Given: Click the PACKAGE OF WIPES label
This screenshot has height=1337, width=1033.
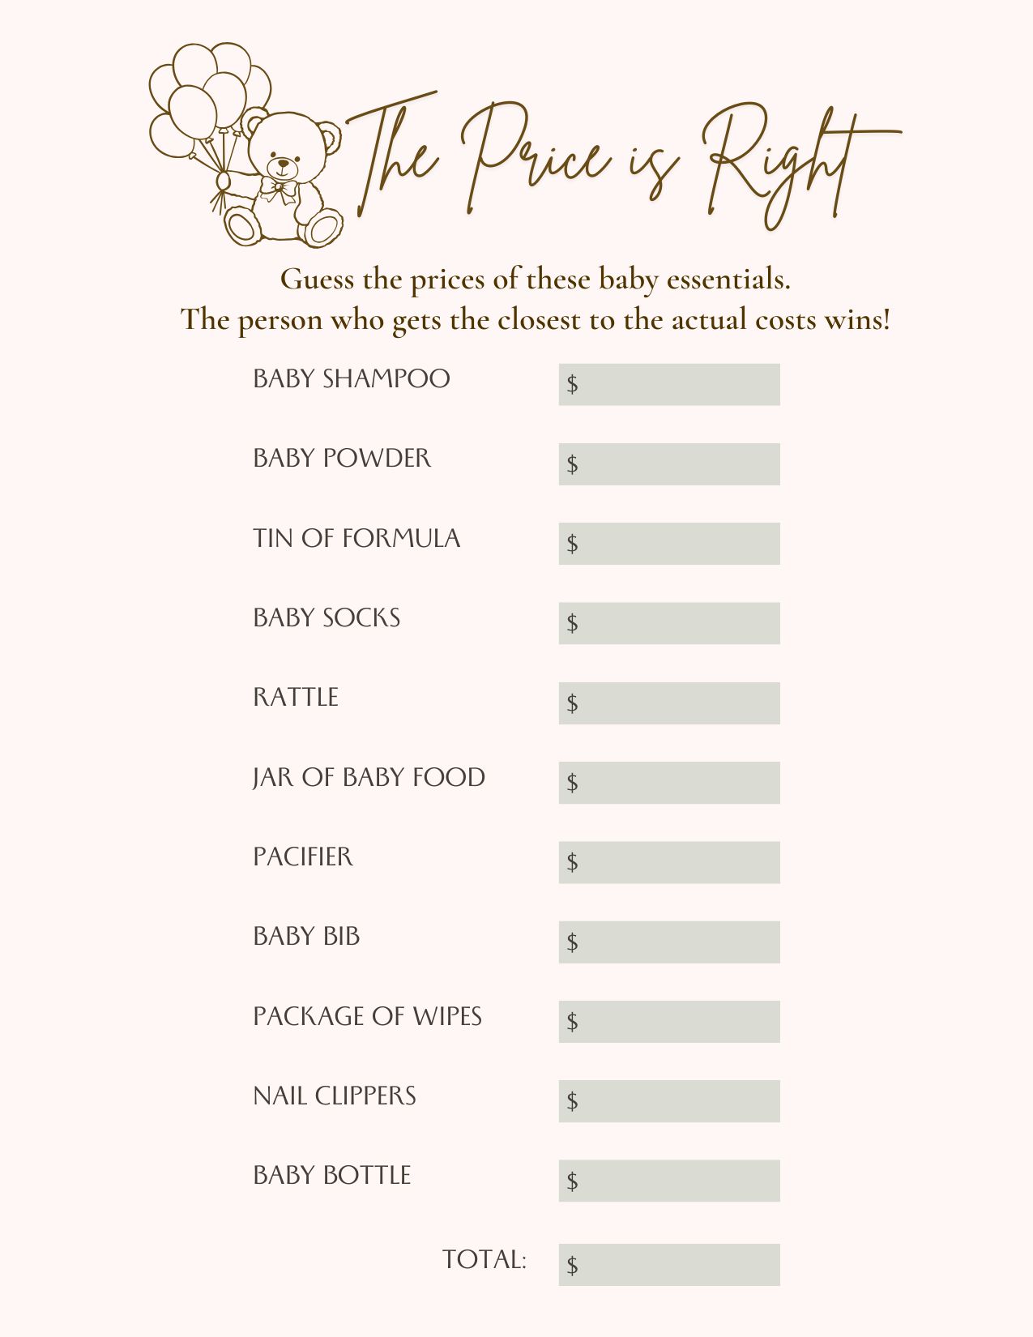Looking at the screenshot, I should point(367,1016).
